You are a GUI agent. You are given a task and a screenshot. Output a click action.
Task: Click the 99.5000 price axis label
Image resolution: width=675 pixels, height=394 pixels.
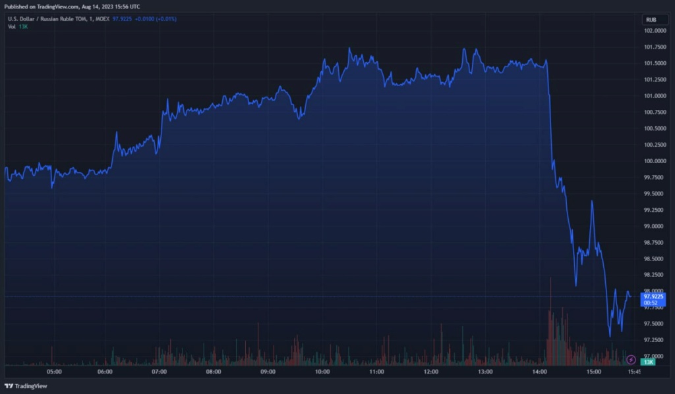pos(653,194)
